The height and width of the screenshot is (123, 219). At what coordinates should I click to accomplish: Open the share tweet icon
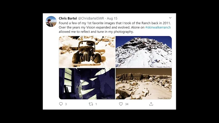pos(151,104)
